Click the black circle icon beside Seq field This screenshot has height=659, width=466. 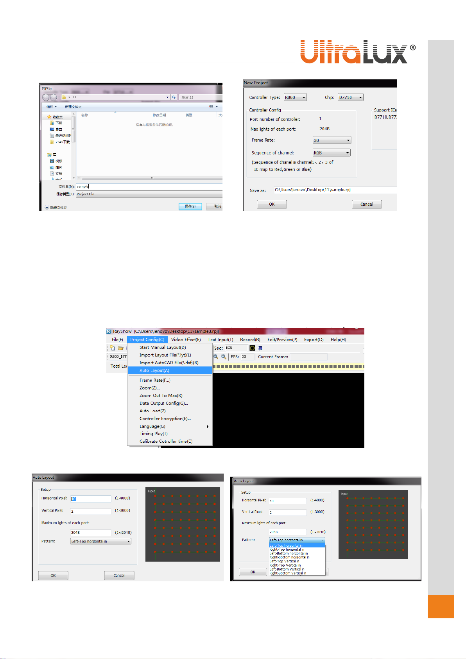[252, 348]
